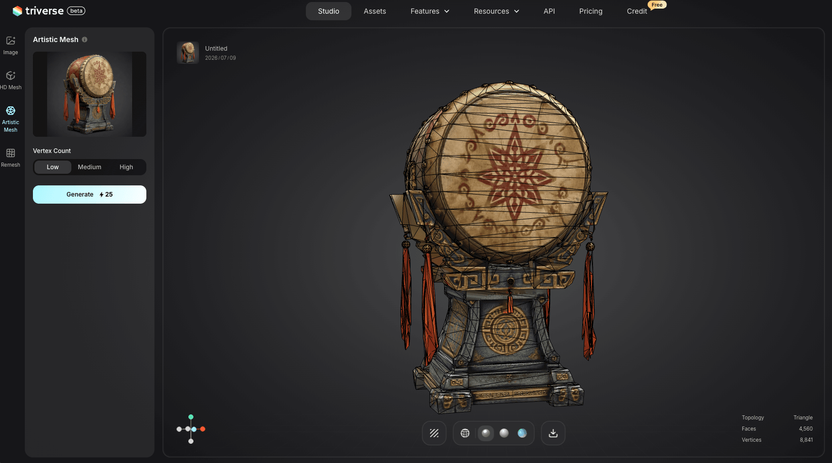The image size is (832, 463).
Task: Open the HD Mesh tool
Action: coord(11,80)
